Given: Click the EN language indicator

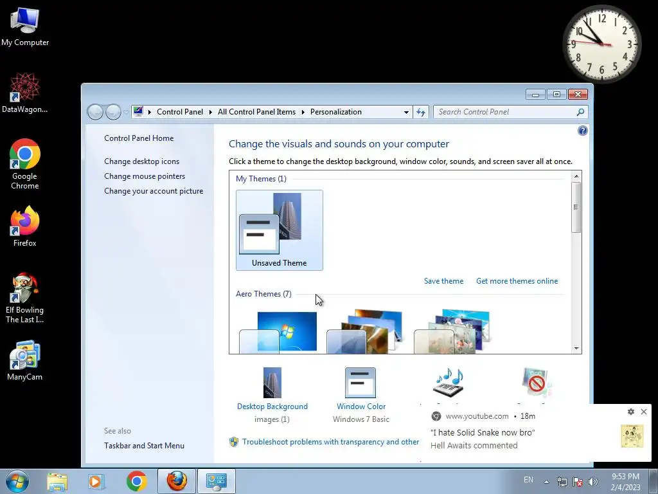Looking at the screenshot, I should [x=528, y=480].
